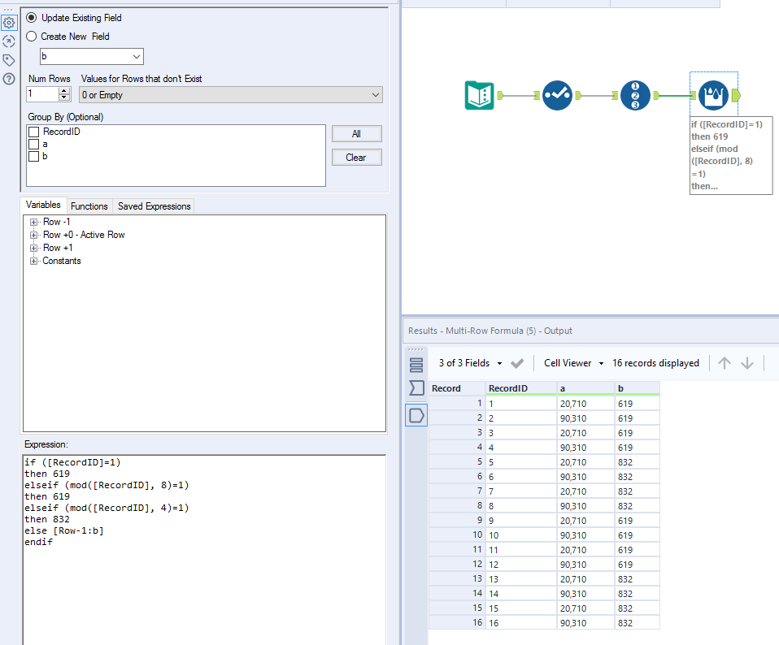Image resolution: width=779 pixels, height=645 pixels.
Task: Open the Cell Viewer dropdown
Action: (574, 363)
